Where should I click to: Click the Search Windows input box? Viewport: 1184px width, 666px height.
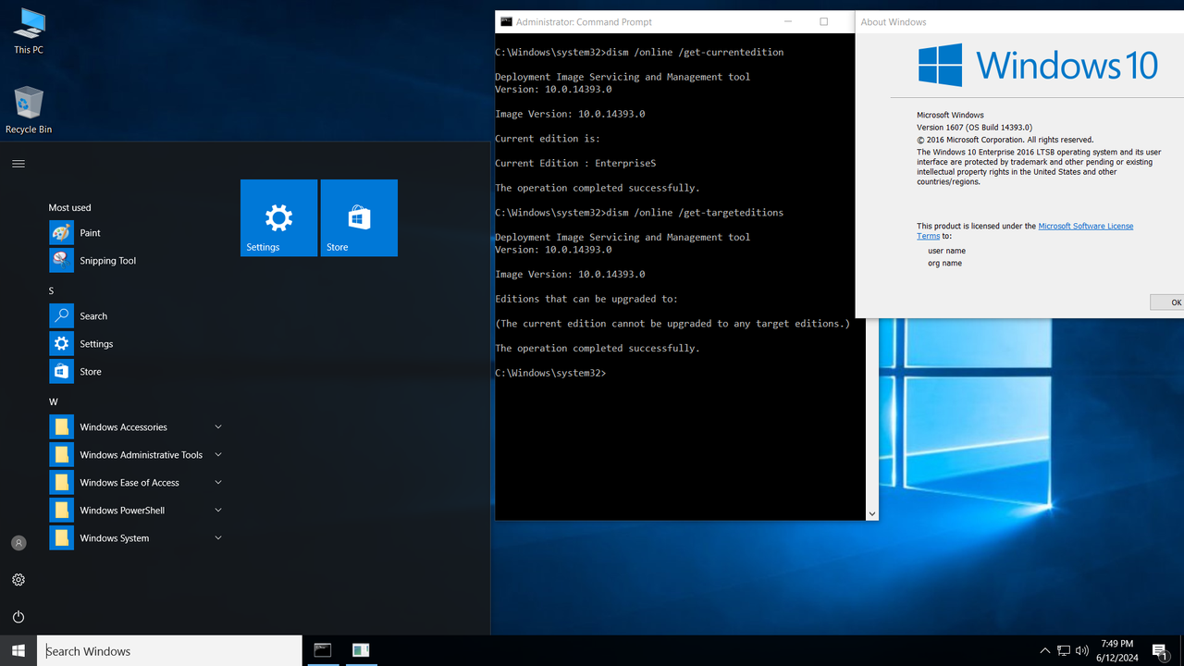(x=169, y=651)
